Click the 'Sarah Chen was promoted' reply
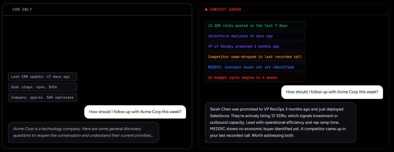The height and width of the screenshot is (152, 394). tap(280, 123)
